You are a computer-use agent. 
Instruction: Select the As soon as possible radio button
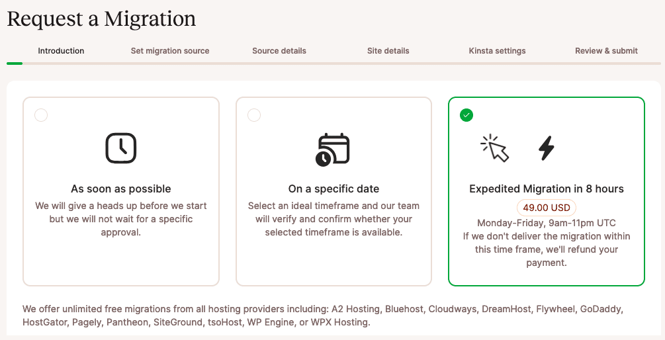tap(41, 115)
